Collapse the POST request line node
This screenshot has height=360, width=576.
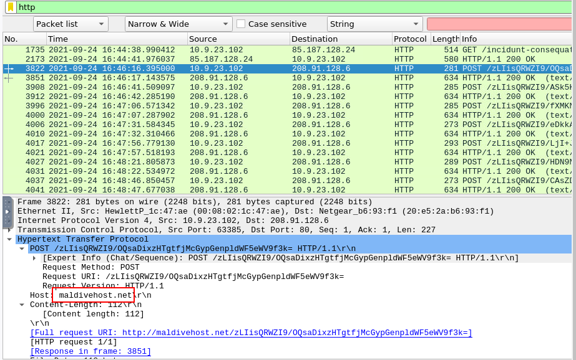point(22,249)
